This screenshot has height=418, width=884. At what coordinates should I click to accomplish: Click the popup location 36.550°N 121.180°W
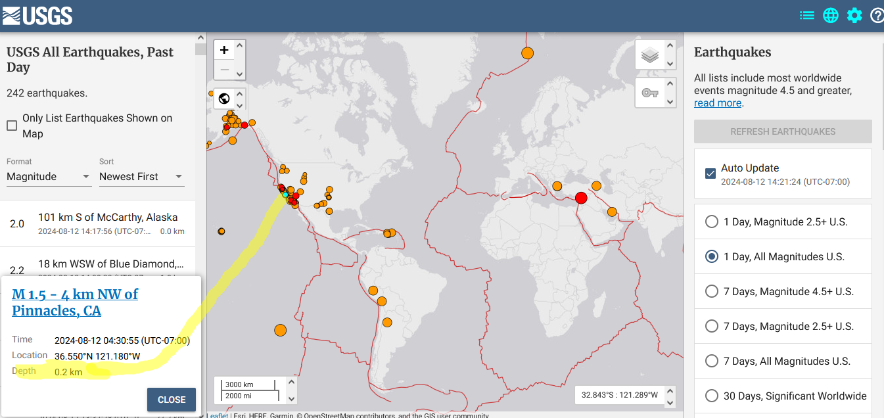97,356
